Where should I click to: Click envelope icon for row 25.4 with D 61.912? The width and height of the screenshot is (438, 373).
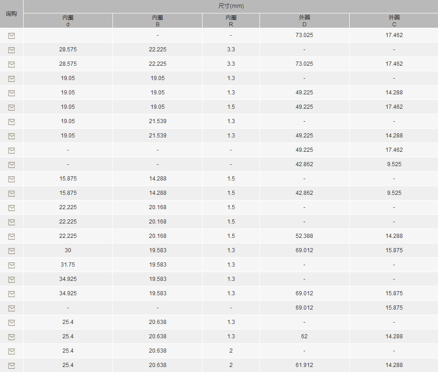(12, 366)
